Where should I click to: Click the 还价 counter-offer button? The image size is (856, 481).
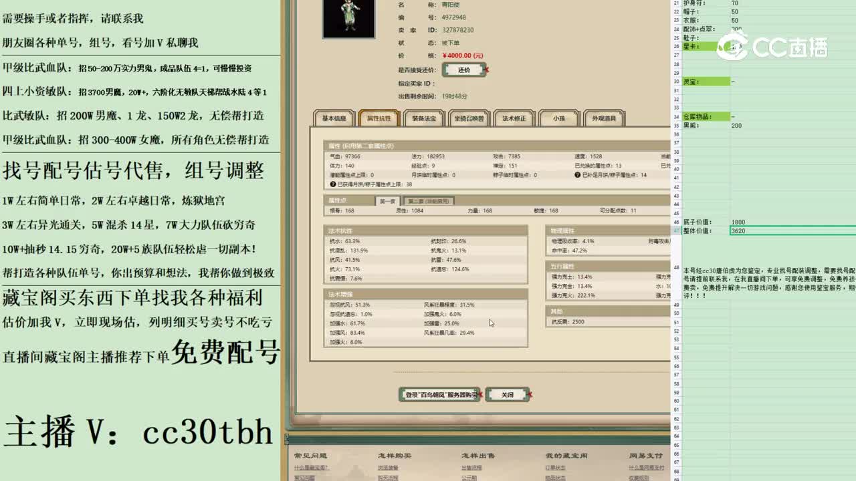click(463, 69)
